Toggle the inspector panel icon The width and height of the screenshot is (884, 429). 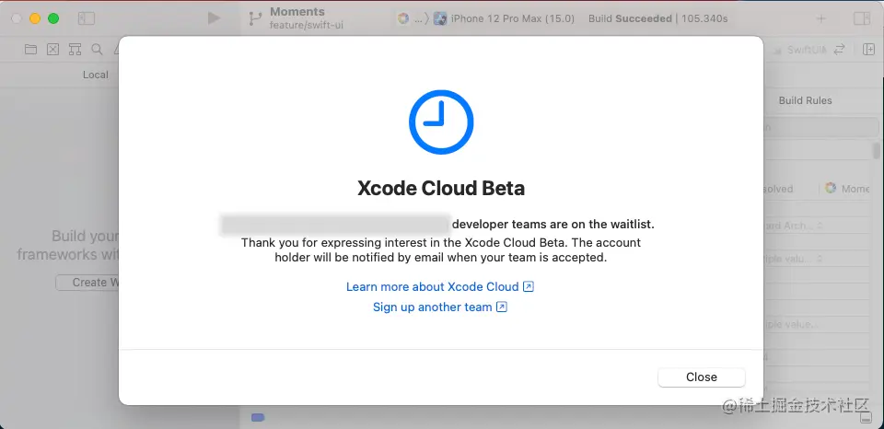(862, 18)
